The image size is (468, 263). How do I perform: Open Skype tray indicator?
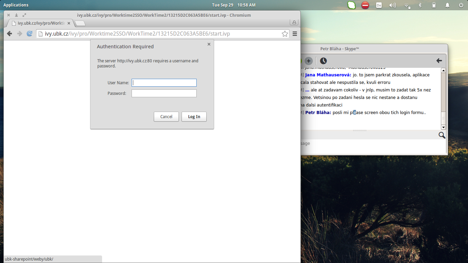coord(352,5)
